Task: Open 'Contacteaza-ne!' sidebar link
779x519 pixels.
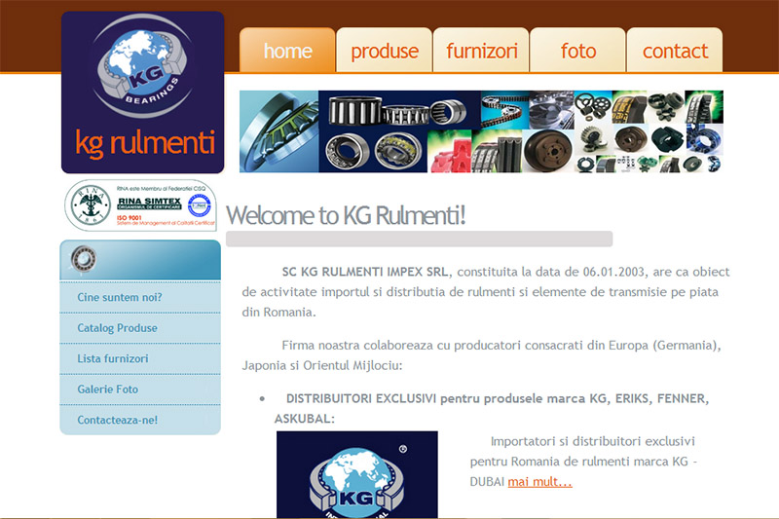Action: tap(118, 421)
